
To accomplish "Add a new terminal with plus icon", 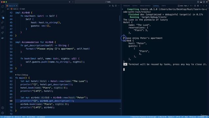I will [x=191, y=6].
